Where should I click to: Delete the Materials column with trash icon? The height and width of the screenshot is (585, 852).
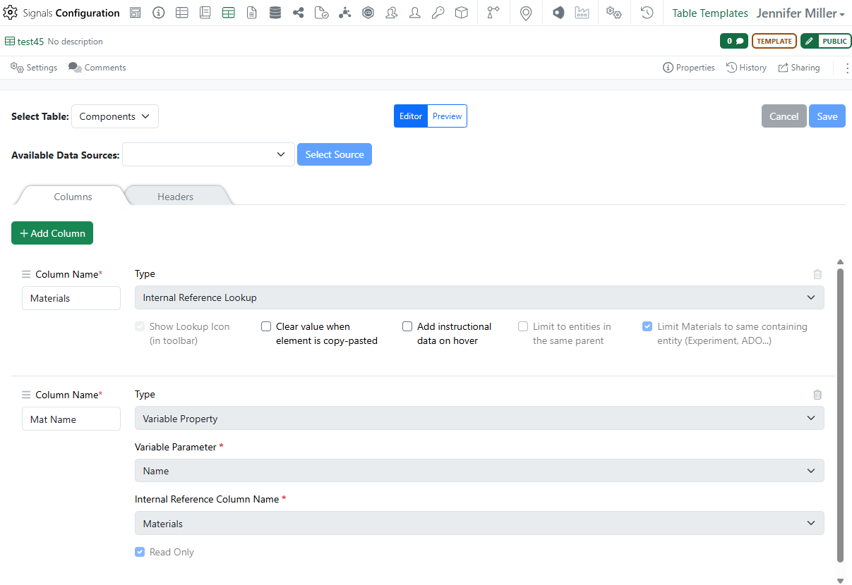[x=817, y=274]
